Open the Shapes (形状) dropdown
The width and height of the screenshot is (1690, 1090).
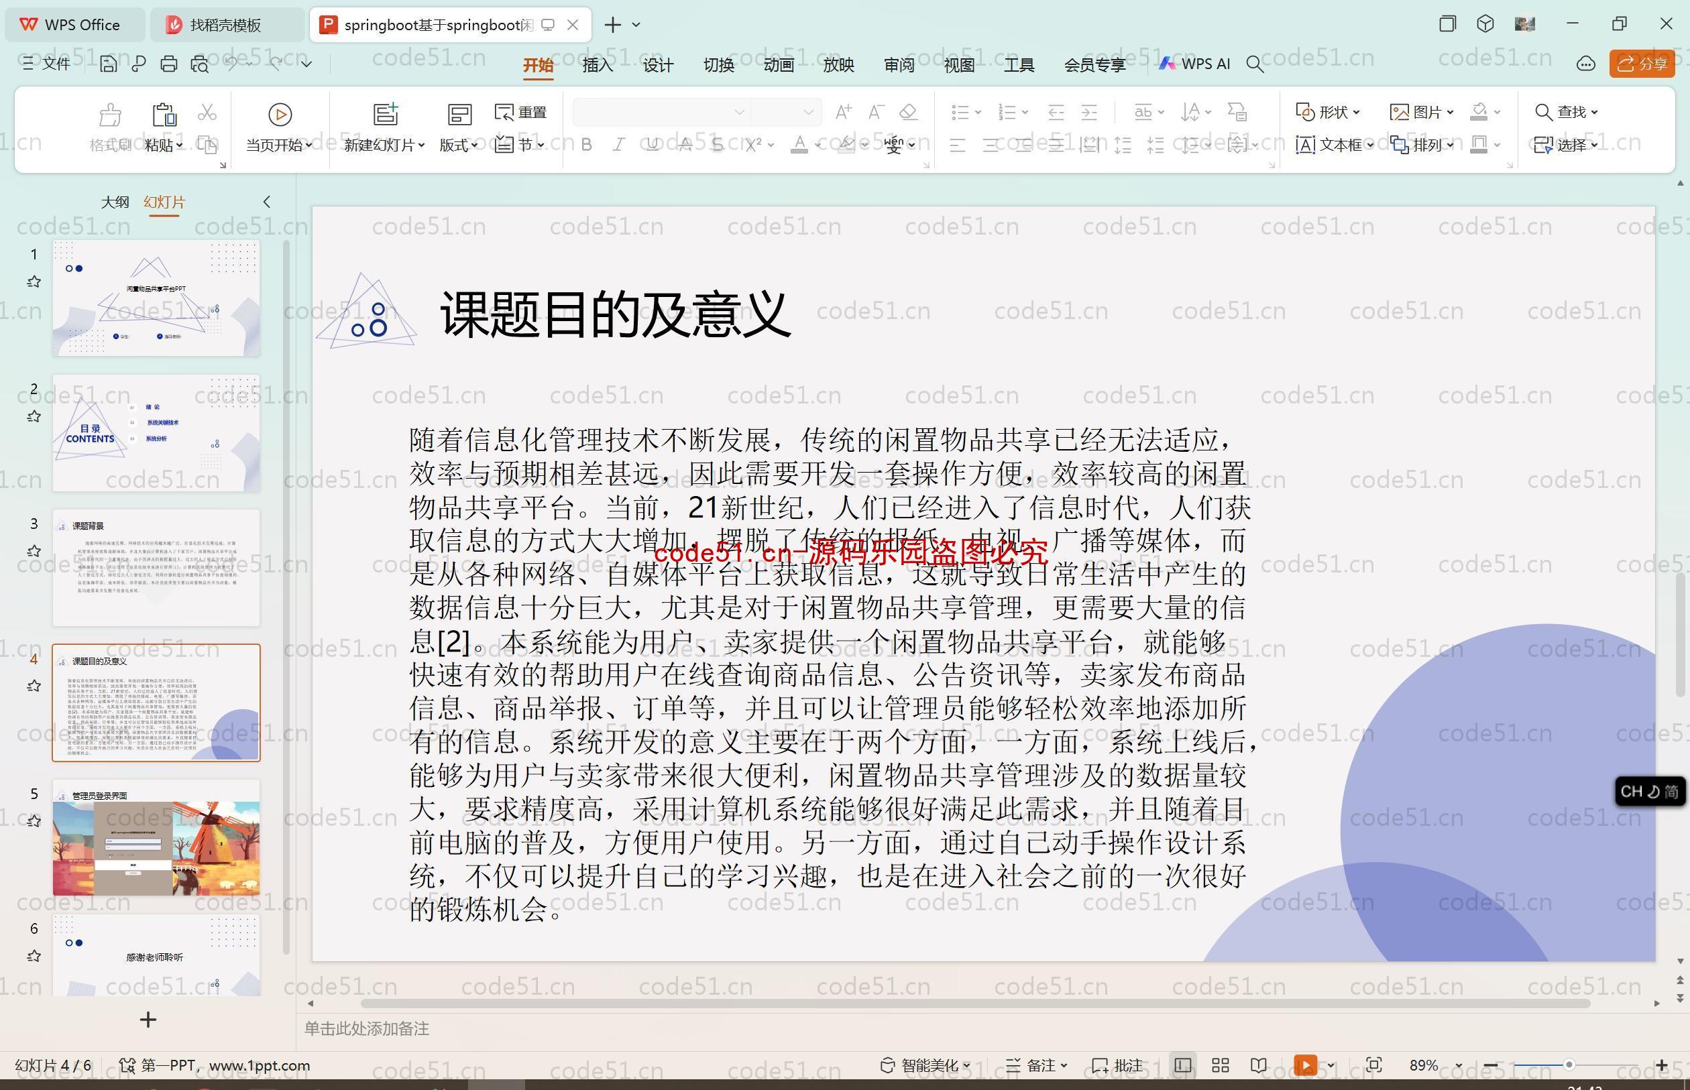(1327, 112)
